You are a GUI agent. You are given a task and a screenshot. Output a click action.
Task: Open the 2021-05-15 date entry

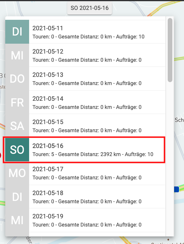[97, 126]
